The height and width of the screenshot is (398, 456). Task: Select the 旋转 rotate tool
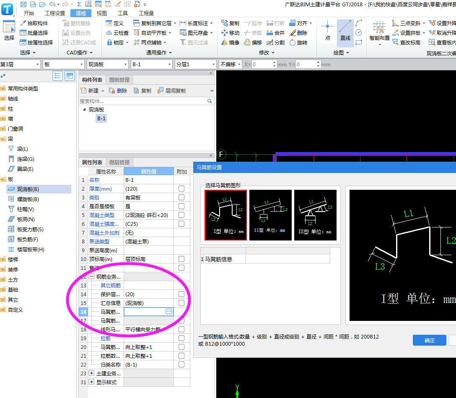[298, 42]
